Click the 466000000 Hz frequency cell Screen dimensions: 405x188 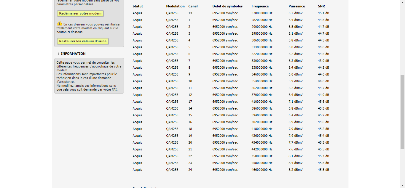click(x=262, y=170)
